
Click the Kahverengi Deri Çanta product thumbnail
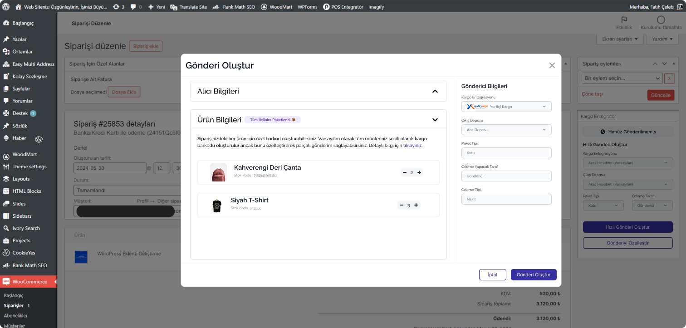coord(218,172)
